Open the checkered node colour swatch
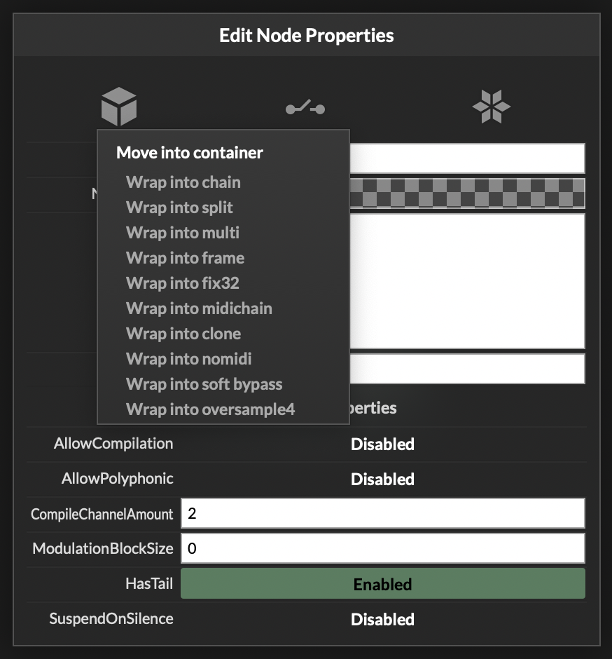Screen dimensions: 612x659 coord(467,193)
